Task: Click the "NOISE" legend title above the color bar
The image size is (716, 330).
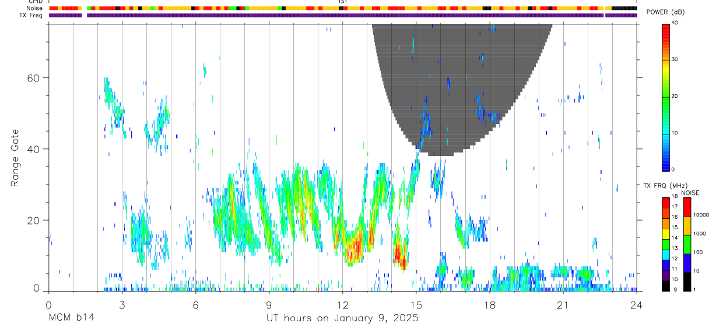Action: (x=690, y=193)
